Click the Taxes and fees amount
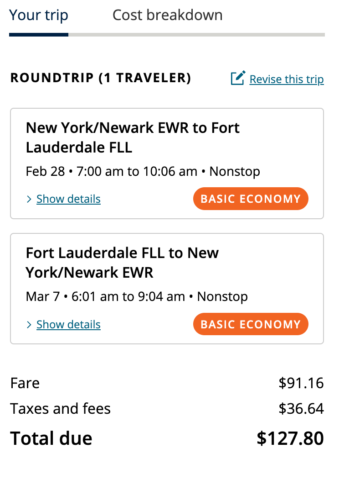The width and height of the screenshot is (339, 485). tap(301, 409)
